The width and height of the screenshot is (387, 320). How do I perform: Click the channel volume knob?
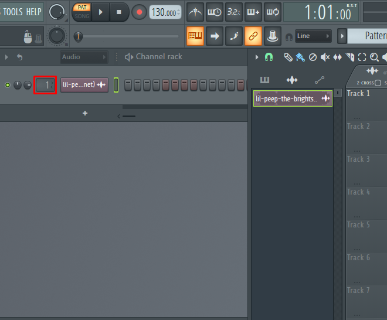coord(28,85)
